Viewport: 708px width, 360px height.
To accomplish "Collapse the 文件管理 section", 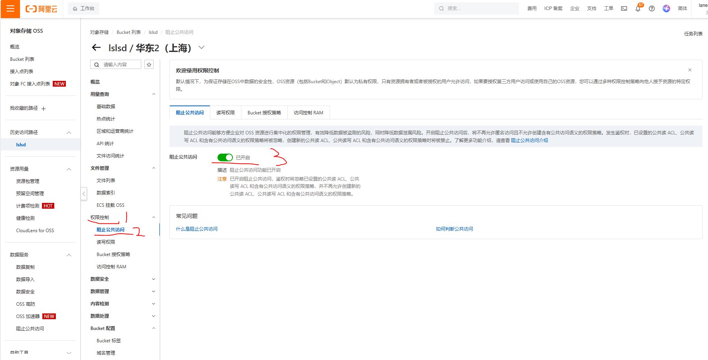I will (154, 168).
